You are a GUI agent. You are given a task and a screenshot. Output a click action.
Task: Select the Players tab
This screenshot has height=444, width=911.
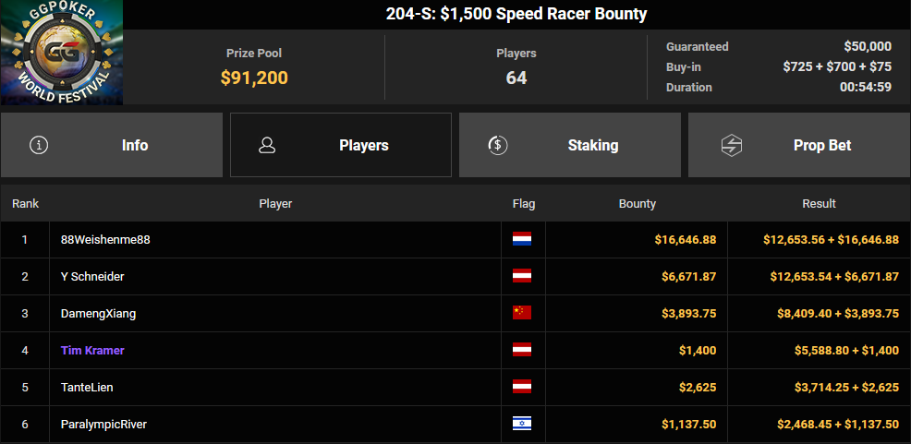(341, 145)
